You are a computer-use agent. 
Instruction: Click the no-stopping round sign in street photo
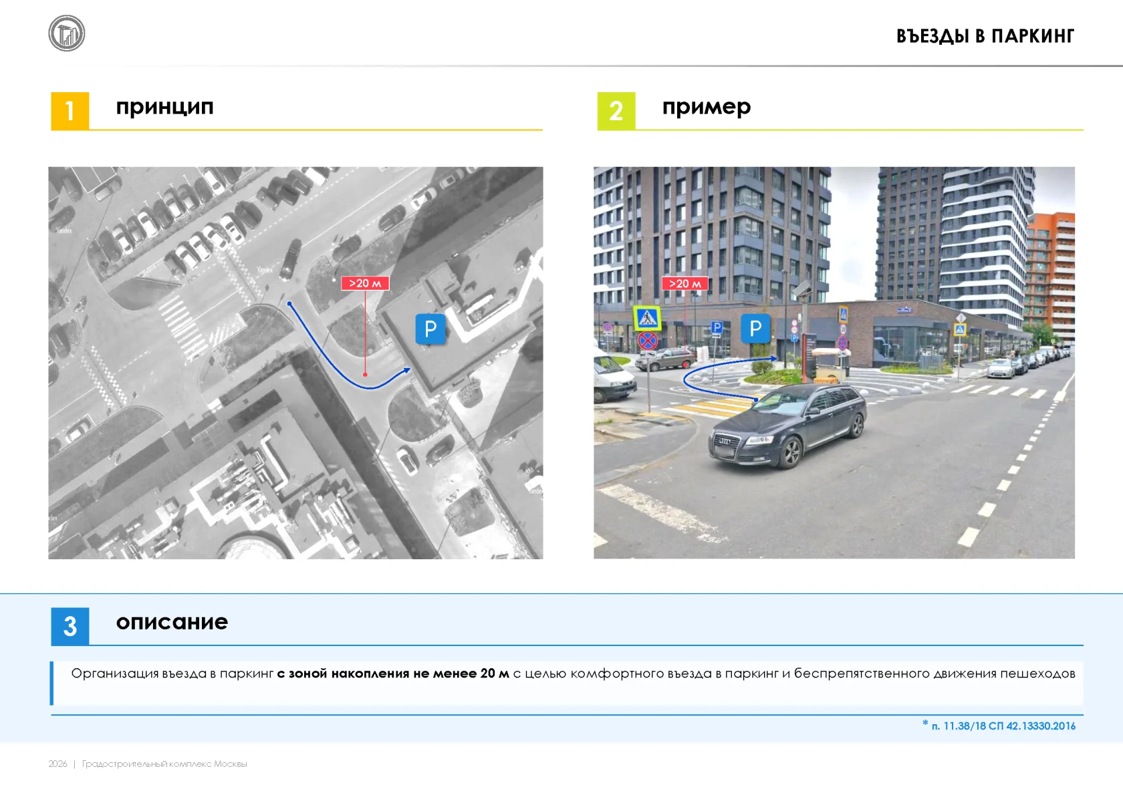pos(648,341)
